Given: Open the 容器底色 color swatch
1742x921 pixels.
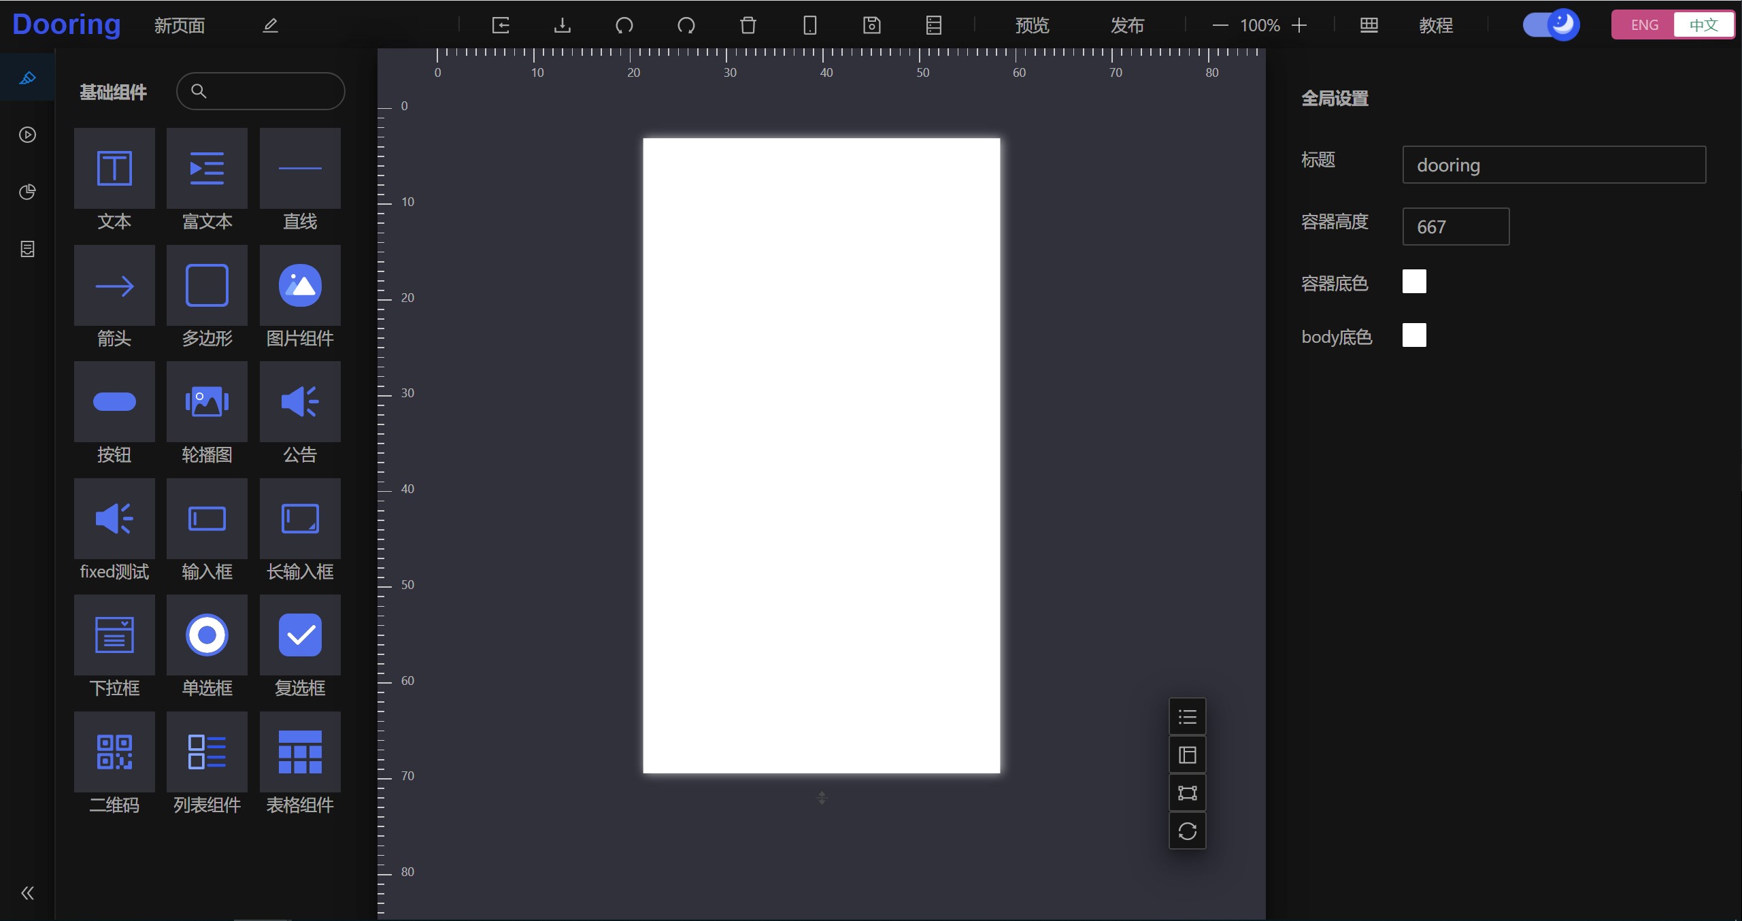Looking at the screenshot, I should pos(1414,282).
